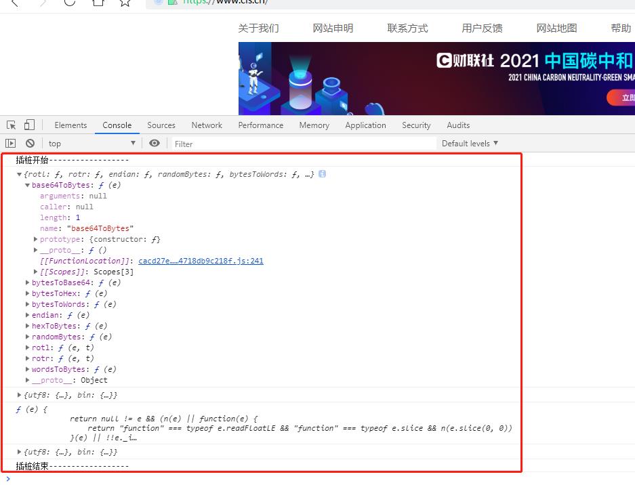Collapse the root {rotl: f, rotr: f...} object
Viewport: 635px width, 485px height.
click(19, 175)
